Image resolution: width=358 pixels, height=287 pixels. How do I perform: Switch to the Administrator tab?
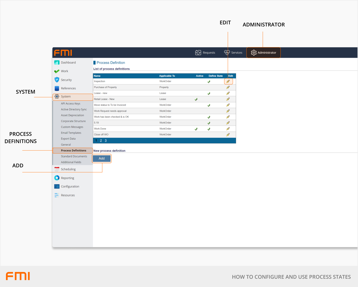pos(263,53)
